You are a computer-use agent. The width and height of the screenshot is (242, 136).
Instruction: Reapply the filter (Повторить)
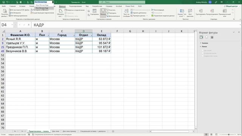point(111,13)
